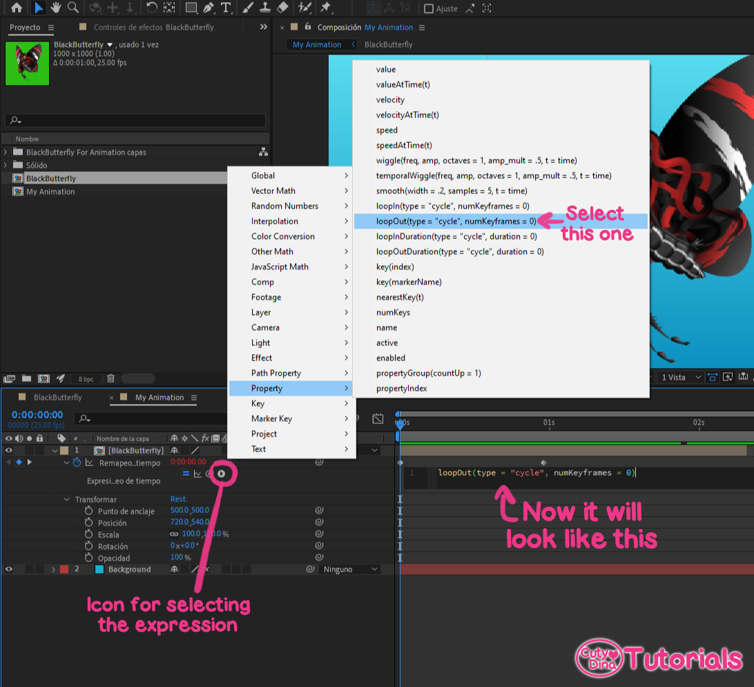Open the Graph Editor icon
The height and width of the screenshot is (687, 754).
(x=198, y=472)
